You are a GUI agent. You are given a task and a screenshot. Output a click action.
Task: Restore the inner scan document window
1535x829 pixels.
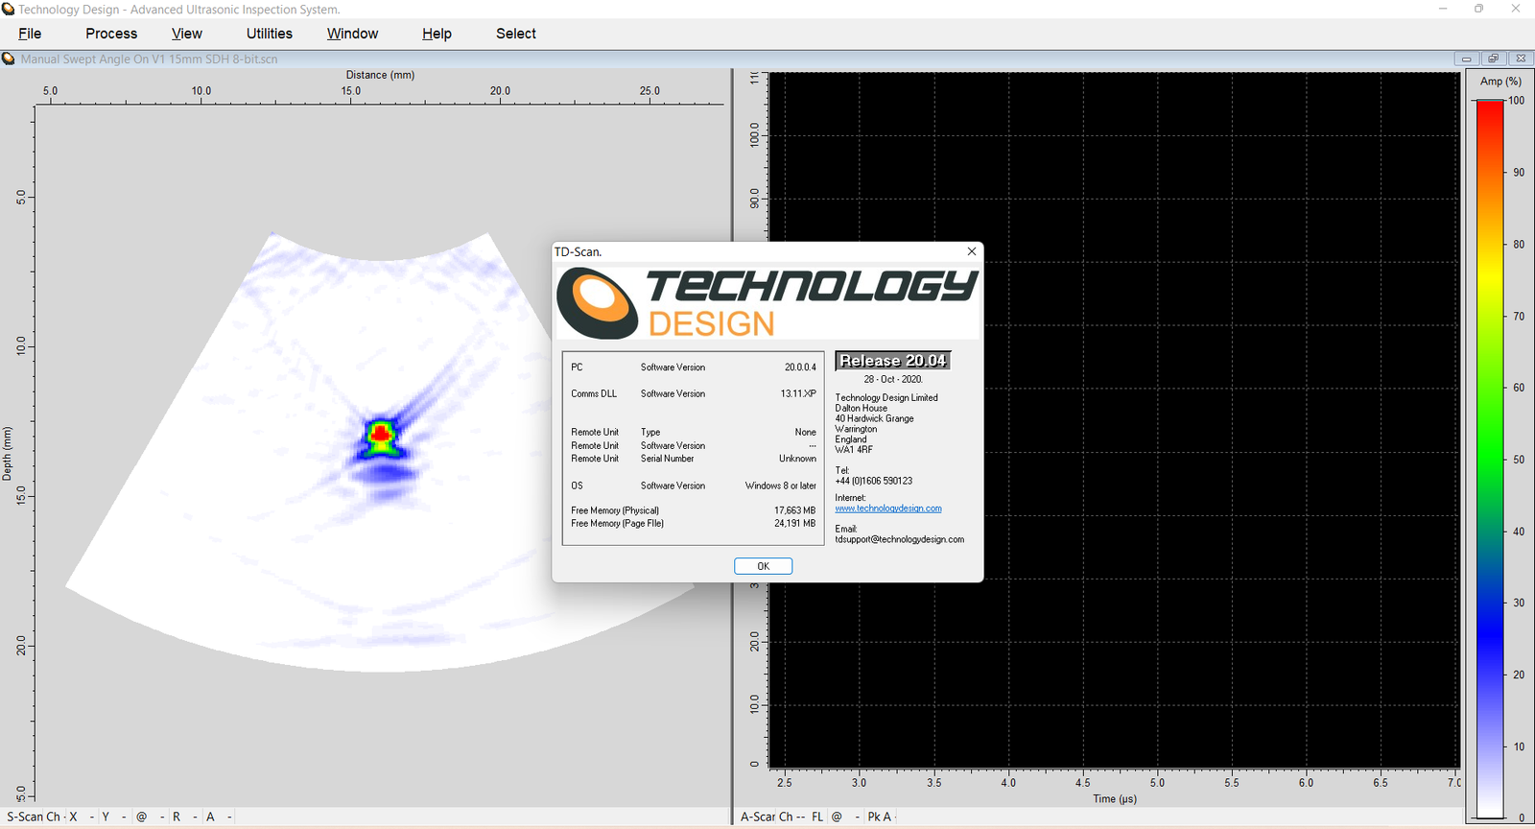pyautogui.click(x=1493, y=59)
